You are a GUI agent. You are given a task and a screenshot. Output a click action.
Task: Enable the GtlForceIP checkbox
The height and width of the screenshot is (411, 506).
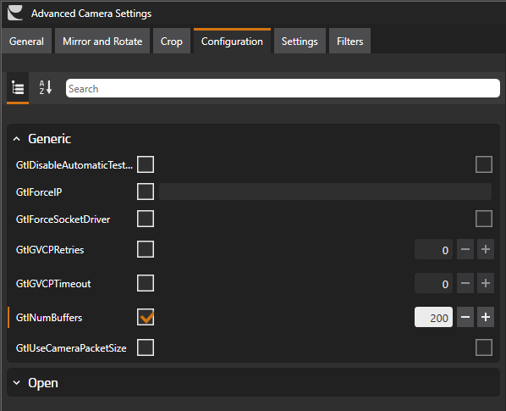point(146,192)
